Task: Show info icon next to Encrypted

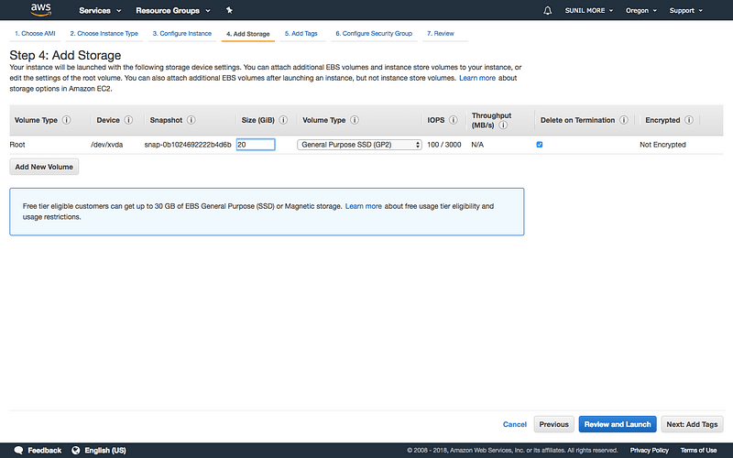Action: click(x=689, y=120)
